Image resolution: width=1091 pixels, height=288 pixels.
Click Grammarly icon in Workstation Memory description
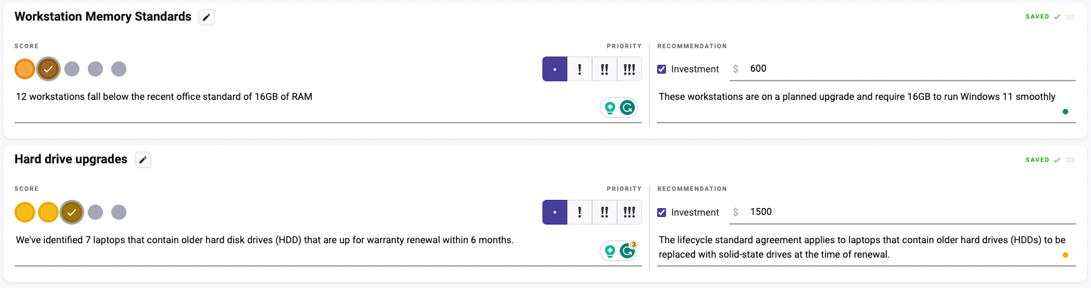pyautogui.click(x=627, y=107)
